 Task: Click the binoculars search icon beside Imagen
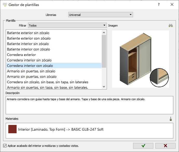[171, 26]
